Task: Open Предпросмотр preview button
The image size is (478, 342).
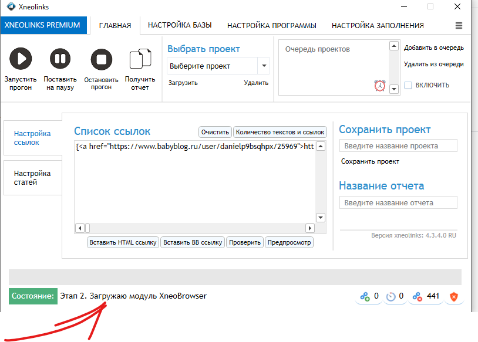Action: pyautogui.click(x=290, y=242)
